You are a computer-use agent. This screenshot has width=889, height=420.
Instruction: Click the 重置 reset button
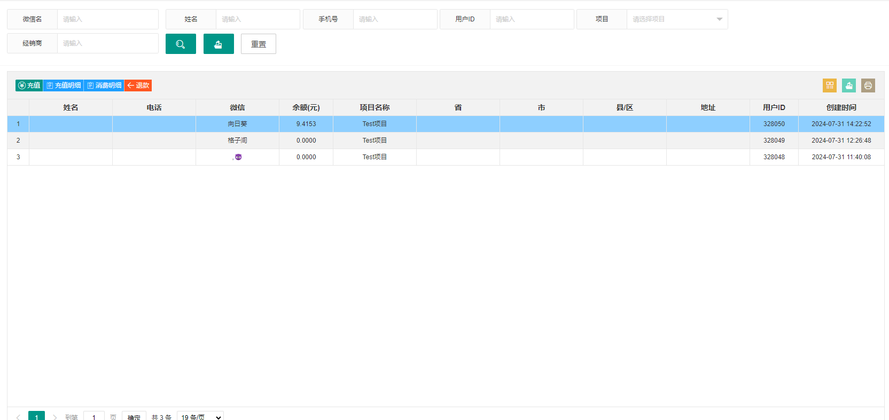coord(259,44)
